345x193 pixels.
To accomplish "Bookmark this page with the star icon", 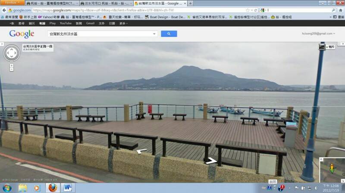I will tap(248, 10).
